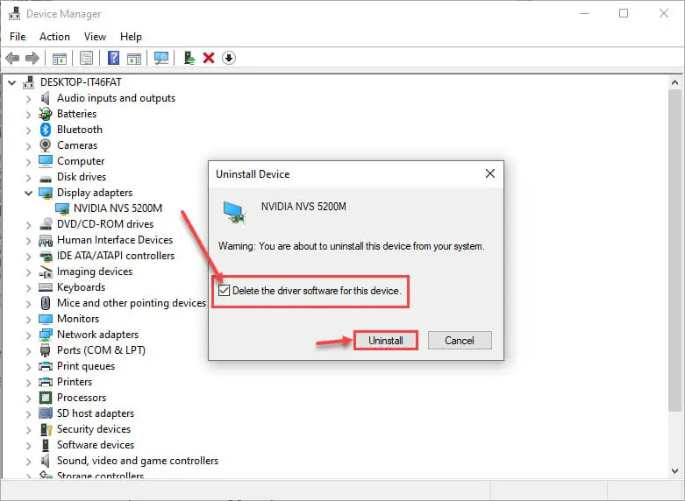Expand the SD host adapters node
The height and width of the screenshot is (501, 685).
(28, 413)
